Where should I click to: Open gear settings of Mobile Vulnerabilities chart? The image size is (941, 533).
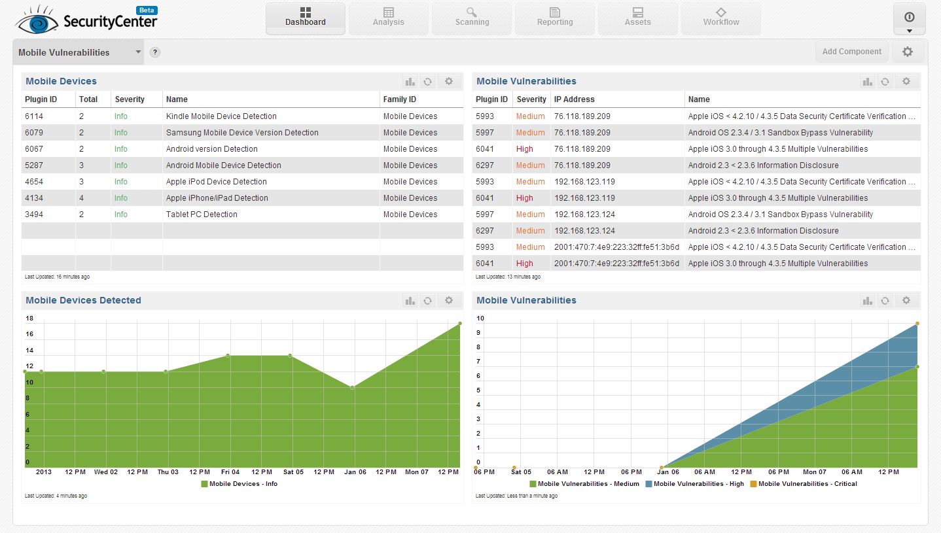906,300
